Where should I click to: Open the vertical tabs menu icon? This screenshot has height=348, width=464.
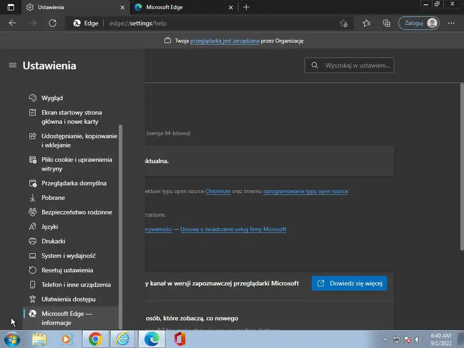(x=11, y=7)
